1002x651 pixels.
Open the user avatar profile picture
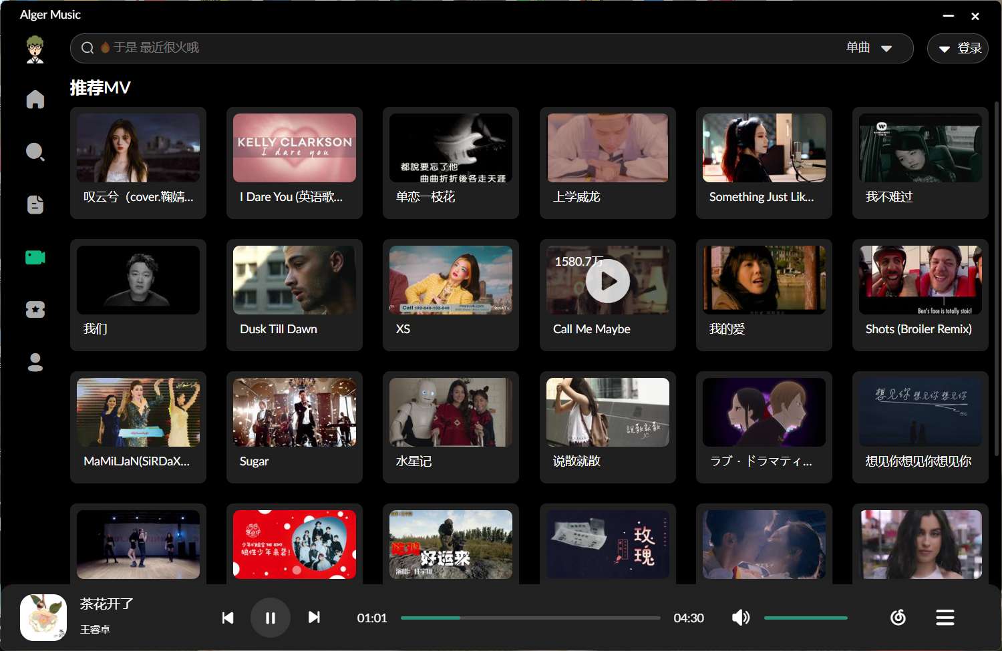[35, 49]
